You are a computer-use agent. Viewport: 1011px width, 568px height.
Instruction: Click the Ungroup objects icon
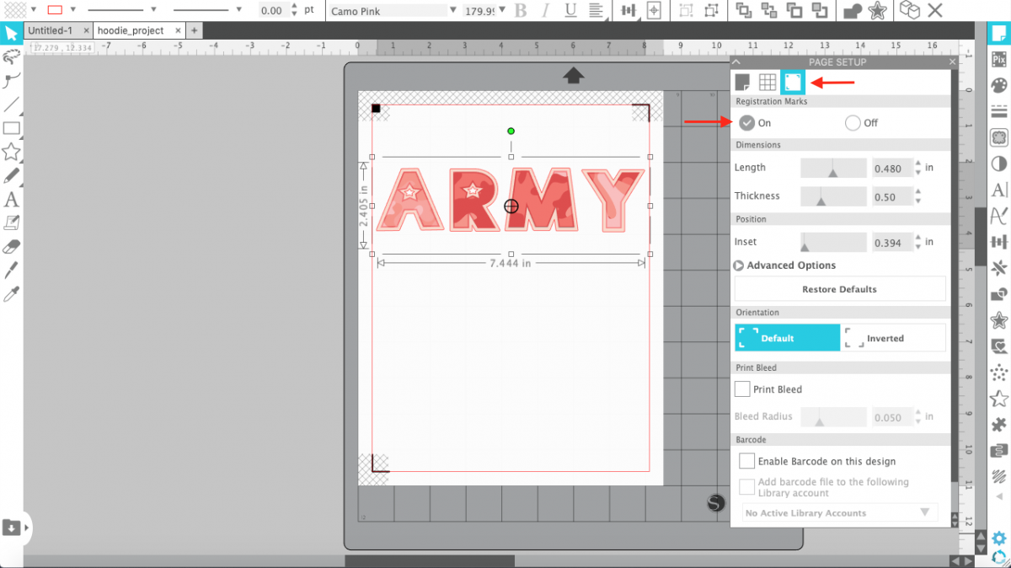pos(712,10)
